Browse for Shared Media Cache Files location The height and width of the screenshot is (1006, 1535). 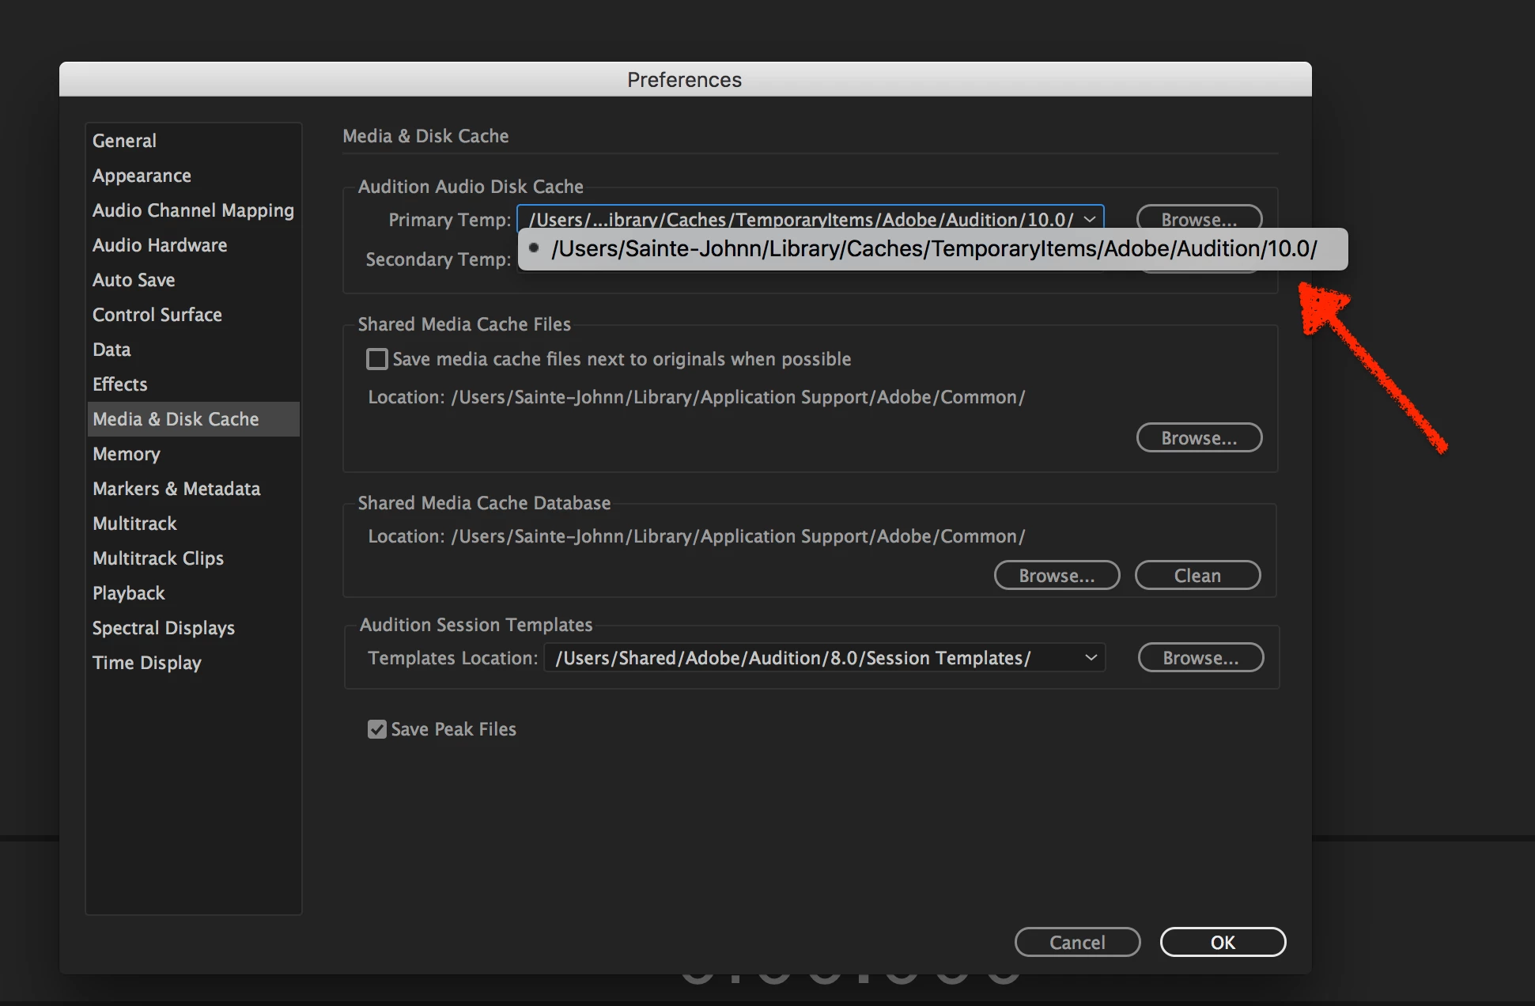[1198, 438]
